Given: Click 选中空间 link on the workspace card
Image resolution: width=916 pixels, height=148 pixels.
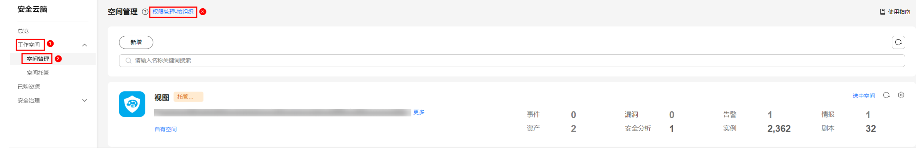Looking at the screenshot, I should pyautogui.click(x=864, y=96).
